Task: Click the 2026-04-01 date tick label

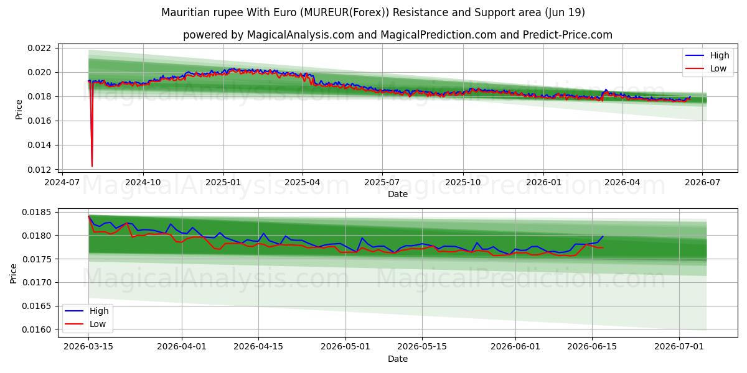Action: click(182, 347)
